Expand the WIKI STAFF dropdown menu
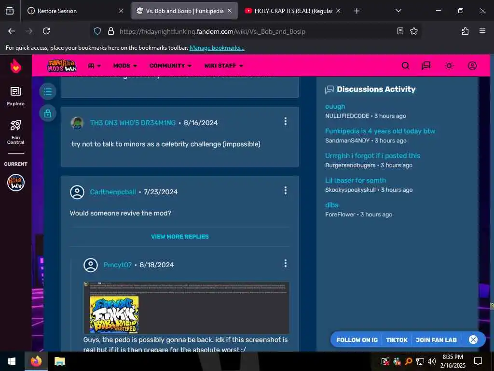Viewport: 494px width, 371px height. pos(224,66)
